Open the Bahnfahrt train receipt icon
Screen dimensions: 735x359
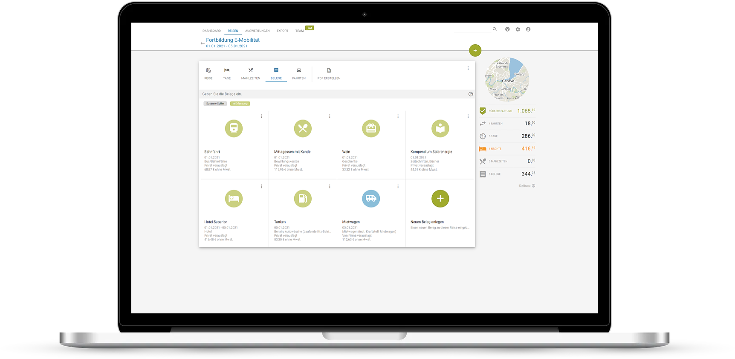tap(234, 128)
